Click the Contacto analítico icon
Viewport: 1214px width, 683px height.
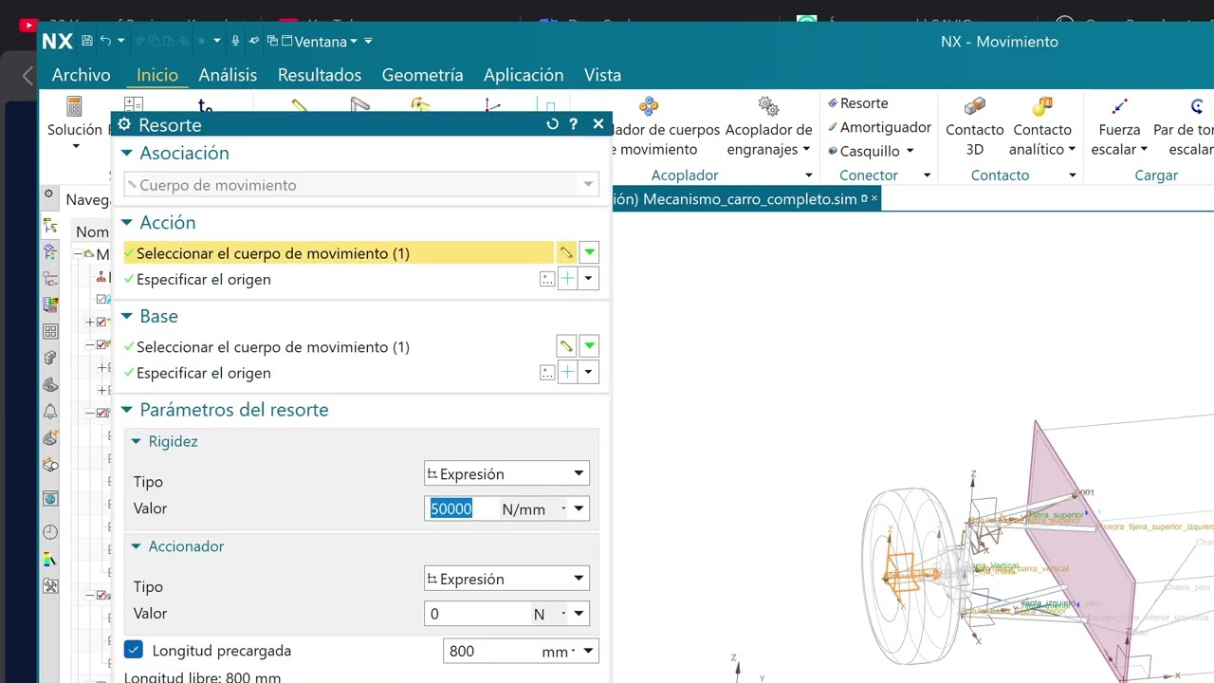[x=1042, y=106]
